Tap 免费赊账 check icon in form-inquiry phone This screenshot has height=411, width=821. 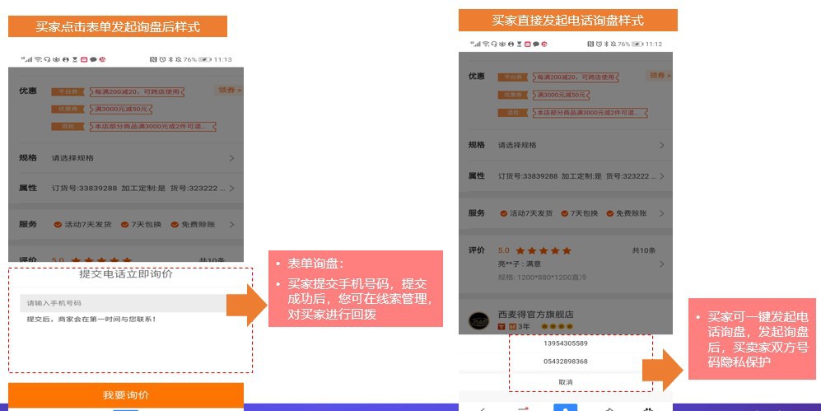pyautogui.click(x=175, y=225)
